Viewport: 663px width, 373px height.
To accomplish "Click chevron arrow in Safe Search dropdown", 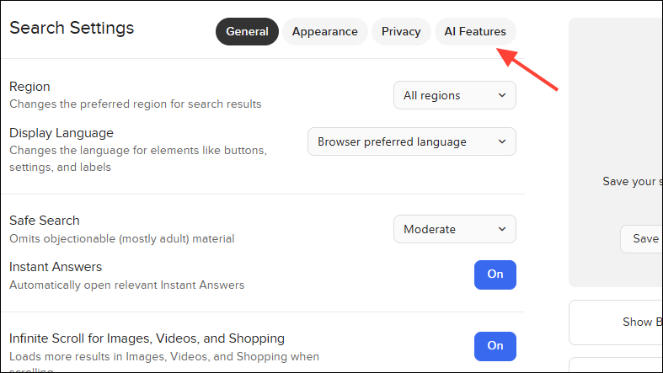I will point(502,229).
